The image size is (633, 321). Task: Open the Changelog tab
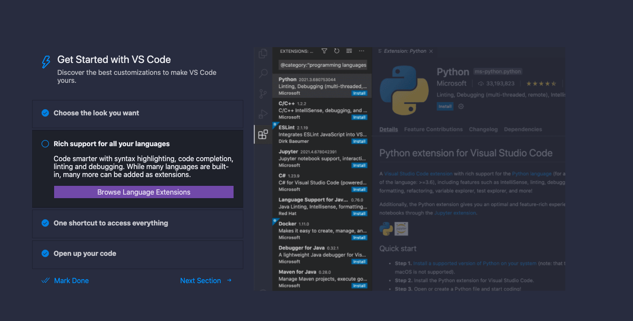click(x=483, y=129)
